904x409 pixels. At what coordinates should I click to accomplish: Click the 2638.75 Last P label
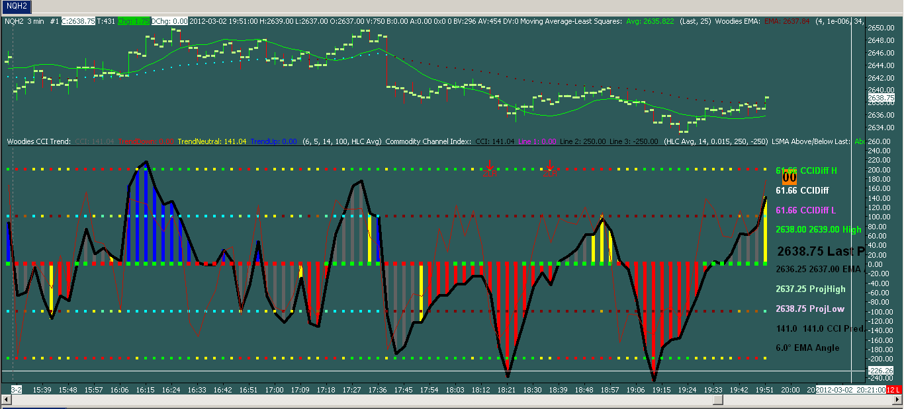click(821, 251)
